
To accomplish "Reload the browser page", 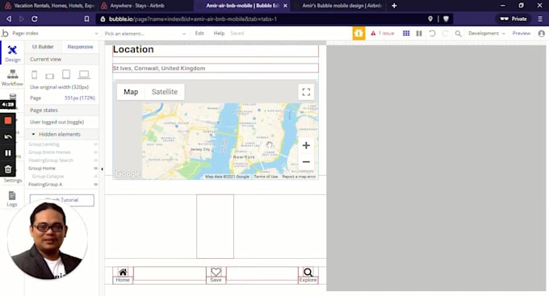I will click(x=34, y=19).
